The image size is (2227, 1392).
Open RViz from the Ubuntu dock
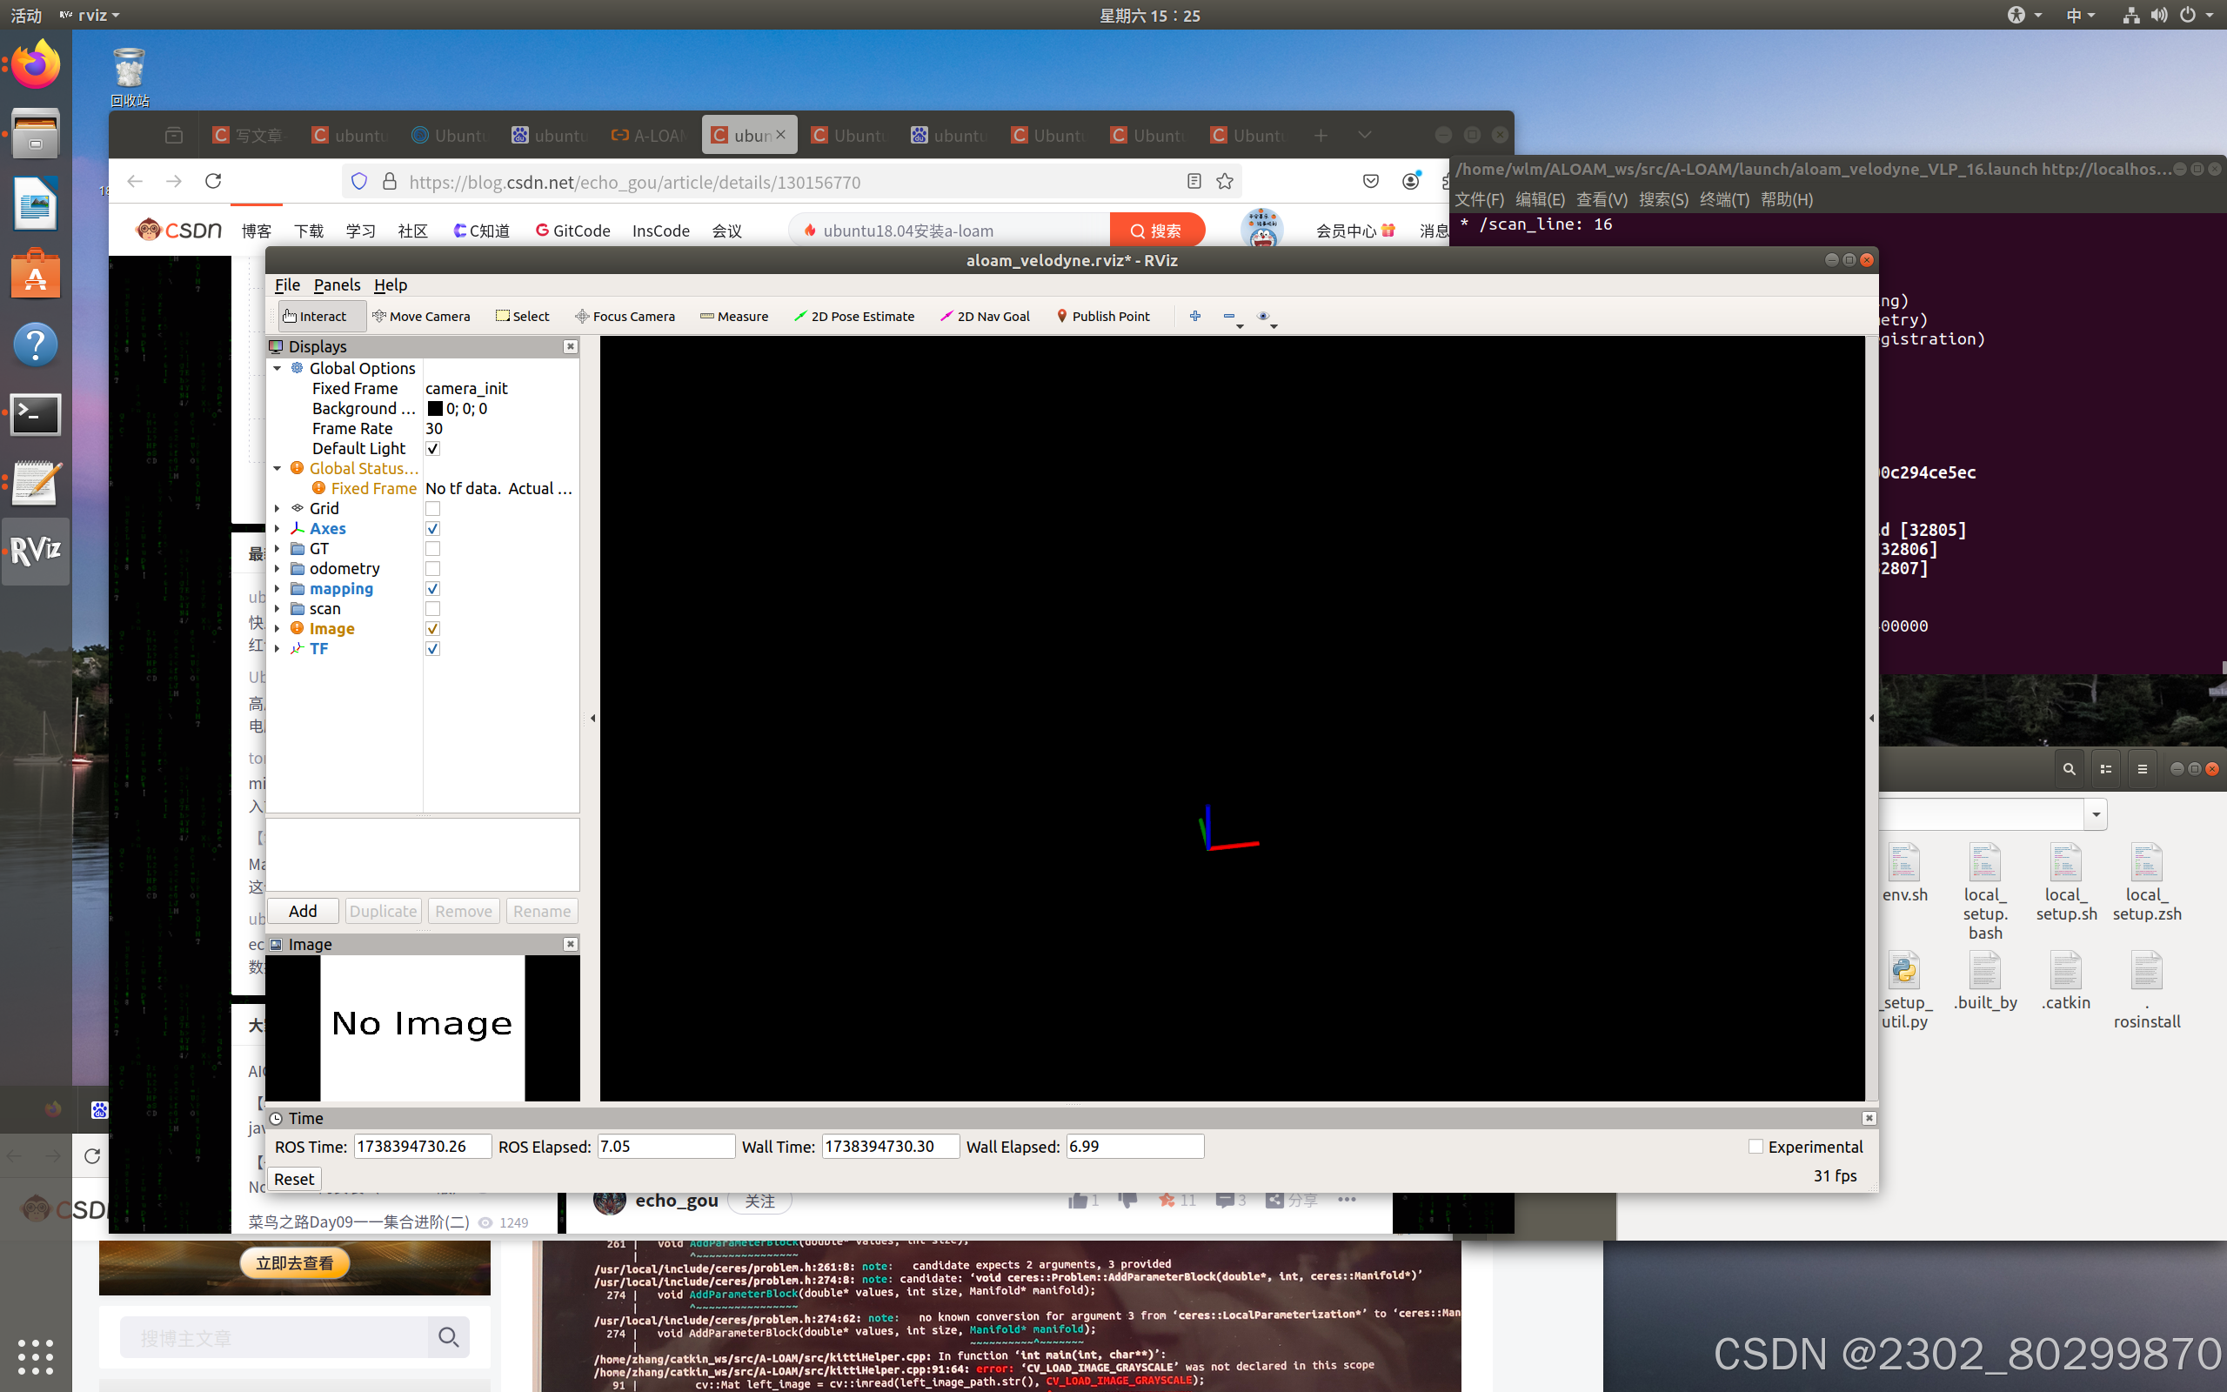point(35,551)
